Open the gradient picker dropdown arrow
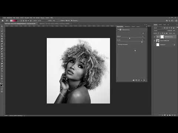This screenshot has height=133, width=178. [17, 21]
